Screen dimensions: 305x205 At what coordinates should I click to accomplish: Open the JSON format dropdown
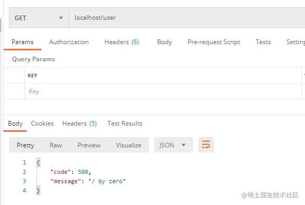tap(174, 145)
